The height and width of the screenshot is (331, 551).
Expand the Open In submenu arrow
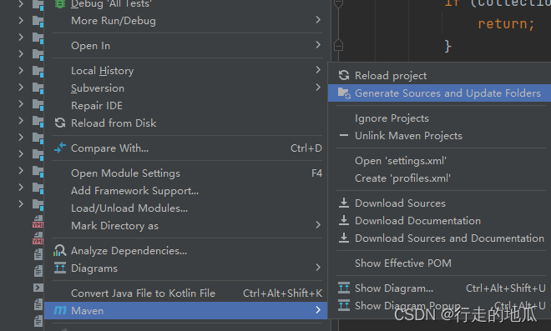(318, 45)
